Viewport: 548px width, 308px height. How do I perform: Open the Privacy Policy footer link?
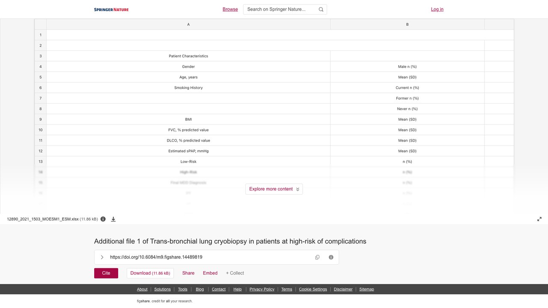(262, 289)
